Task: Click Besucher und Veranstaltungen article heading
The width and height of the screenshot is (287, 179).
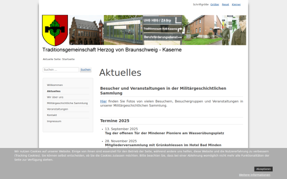Action: pyautogui.click(x=163, y=91)
